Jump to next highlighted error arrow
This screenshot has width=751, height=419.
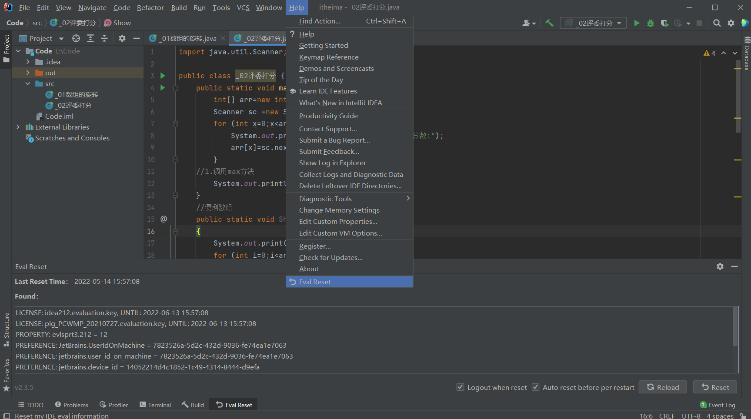coord(735,53)
